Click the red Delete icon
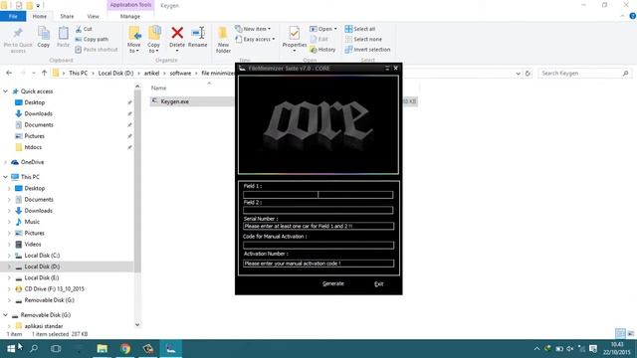The height and width of the screenshot is (358, 637). 177,33
